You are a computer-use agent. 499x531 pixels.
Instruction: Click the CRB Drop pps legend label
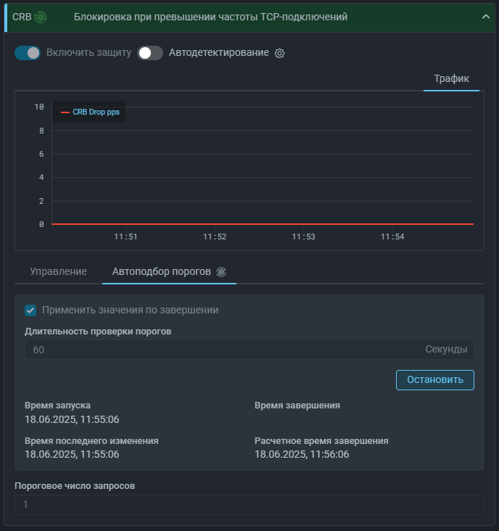tap(96, 112)
